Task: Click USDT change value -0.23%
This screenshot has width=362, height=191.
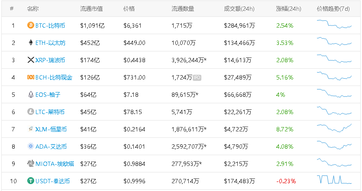Action: pyautogui.click(x=286, y=181)
